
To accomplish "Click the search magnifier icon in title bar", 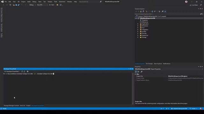I will [x=101, y=2].
